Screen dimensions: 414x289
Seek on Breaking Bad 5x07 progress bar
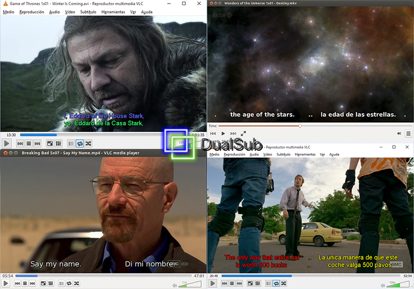click(x=103, y=276)
